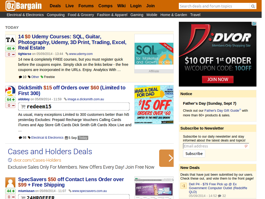Image resolution: width=265 pixels, height=199 pixels.
Task: Open the www.udemy.com link
Action: tap(81, 54)
